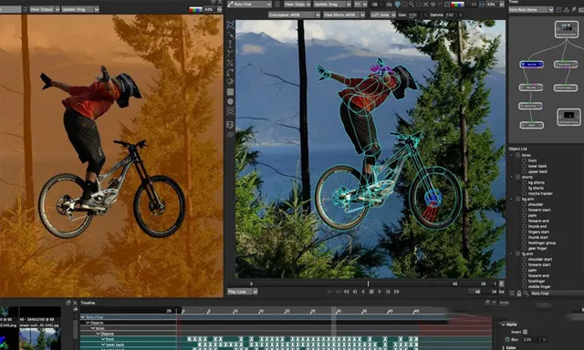Select the forearm start item under bg arm
The width and height of the screenshot is (584, 350).
[x=539, y=211]
